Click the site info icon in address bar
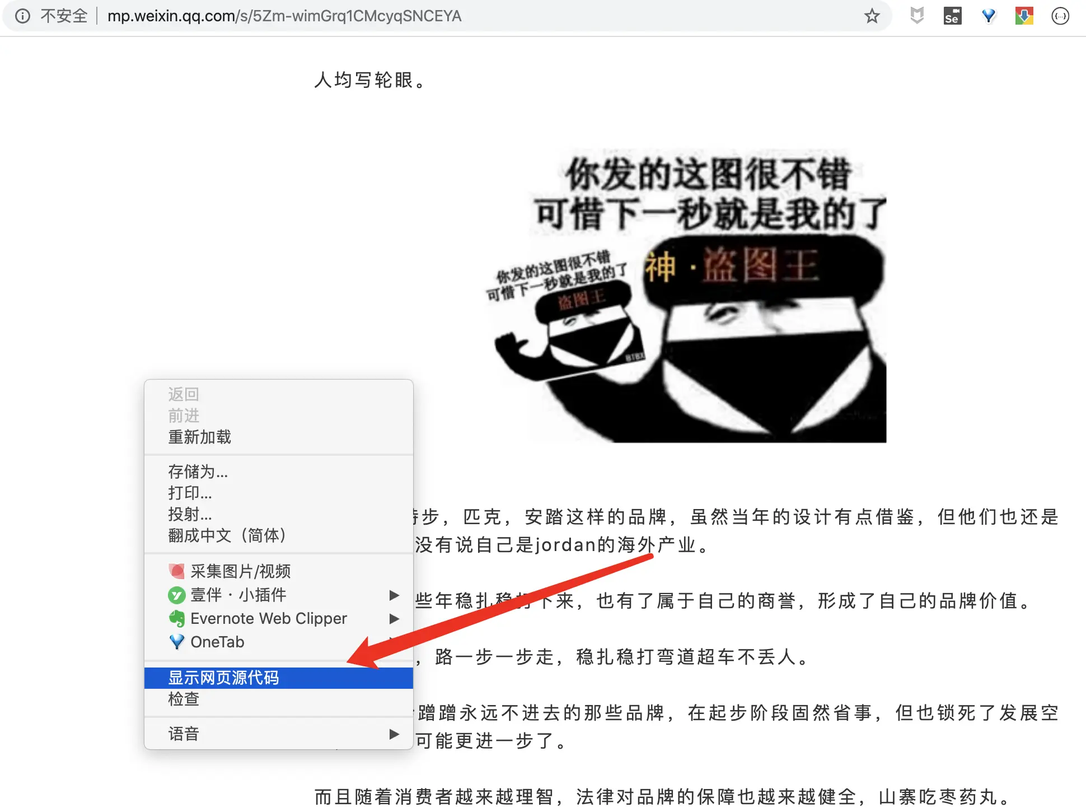 pos(22,16)
